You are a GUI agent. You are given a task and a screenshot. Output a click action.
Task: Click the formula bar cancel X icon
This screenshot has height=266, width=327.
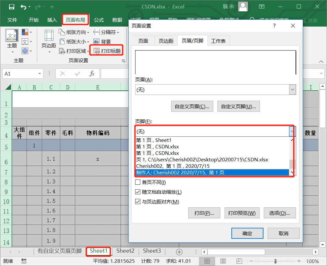(63, 74)
